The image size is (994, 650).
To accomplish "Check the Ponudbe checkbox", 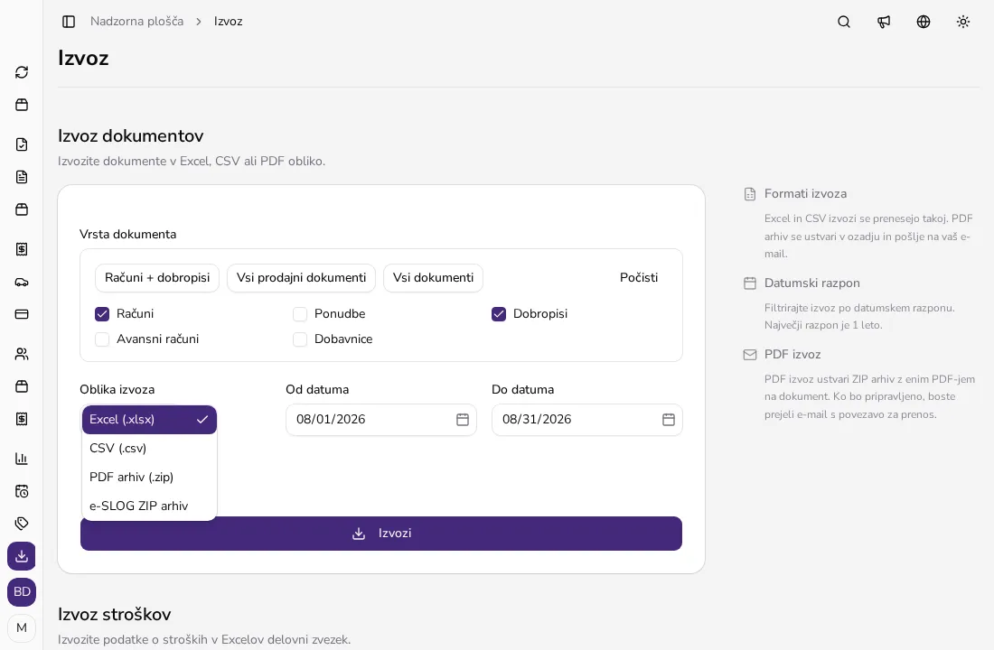I will (x=300, y=313).
